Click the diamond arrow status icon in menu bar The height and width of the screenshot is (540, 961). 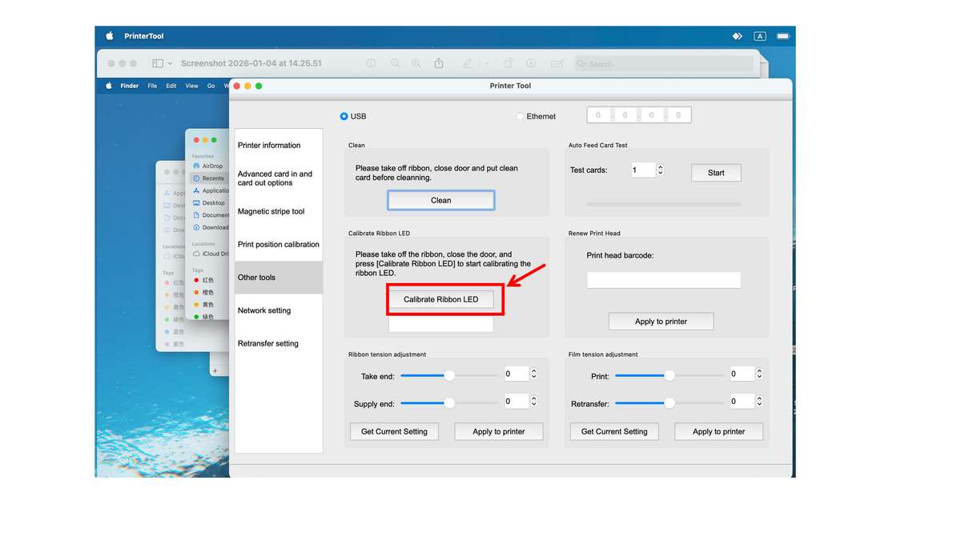tap(738, 36)
